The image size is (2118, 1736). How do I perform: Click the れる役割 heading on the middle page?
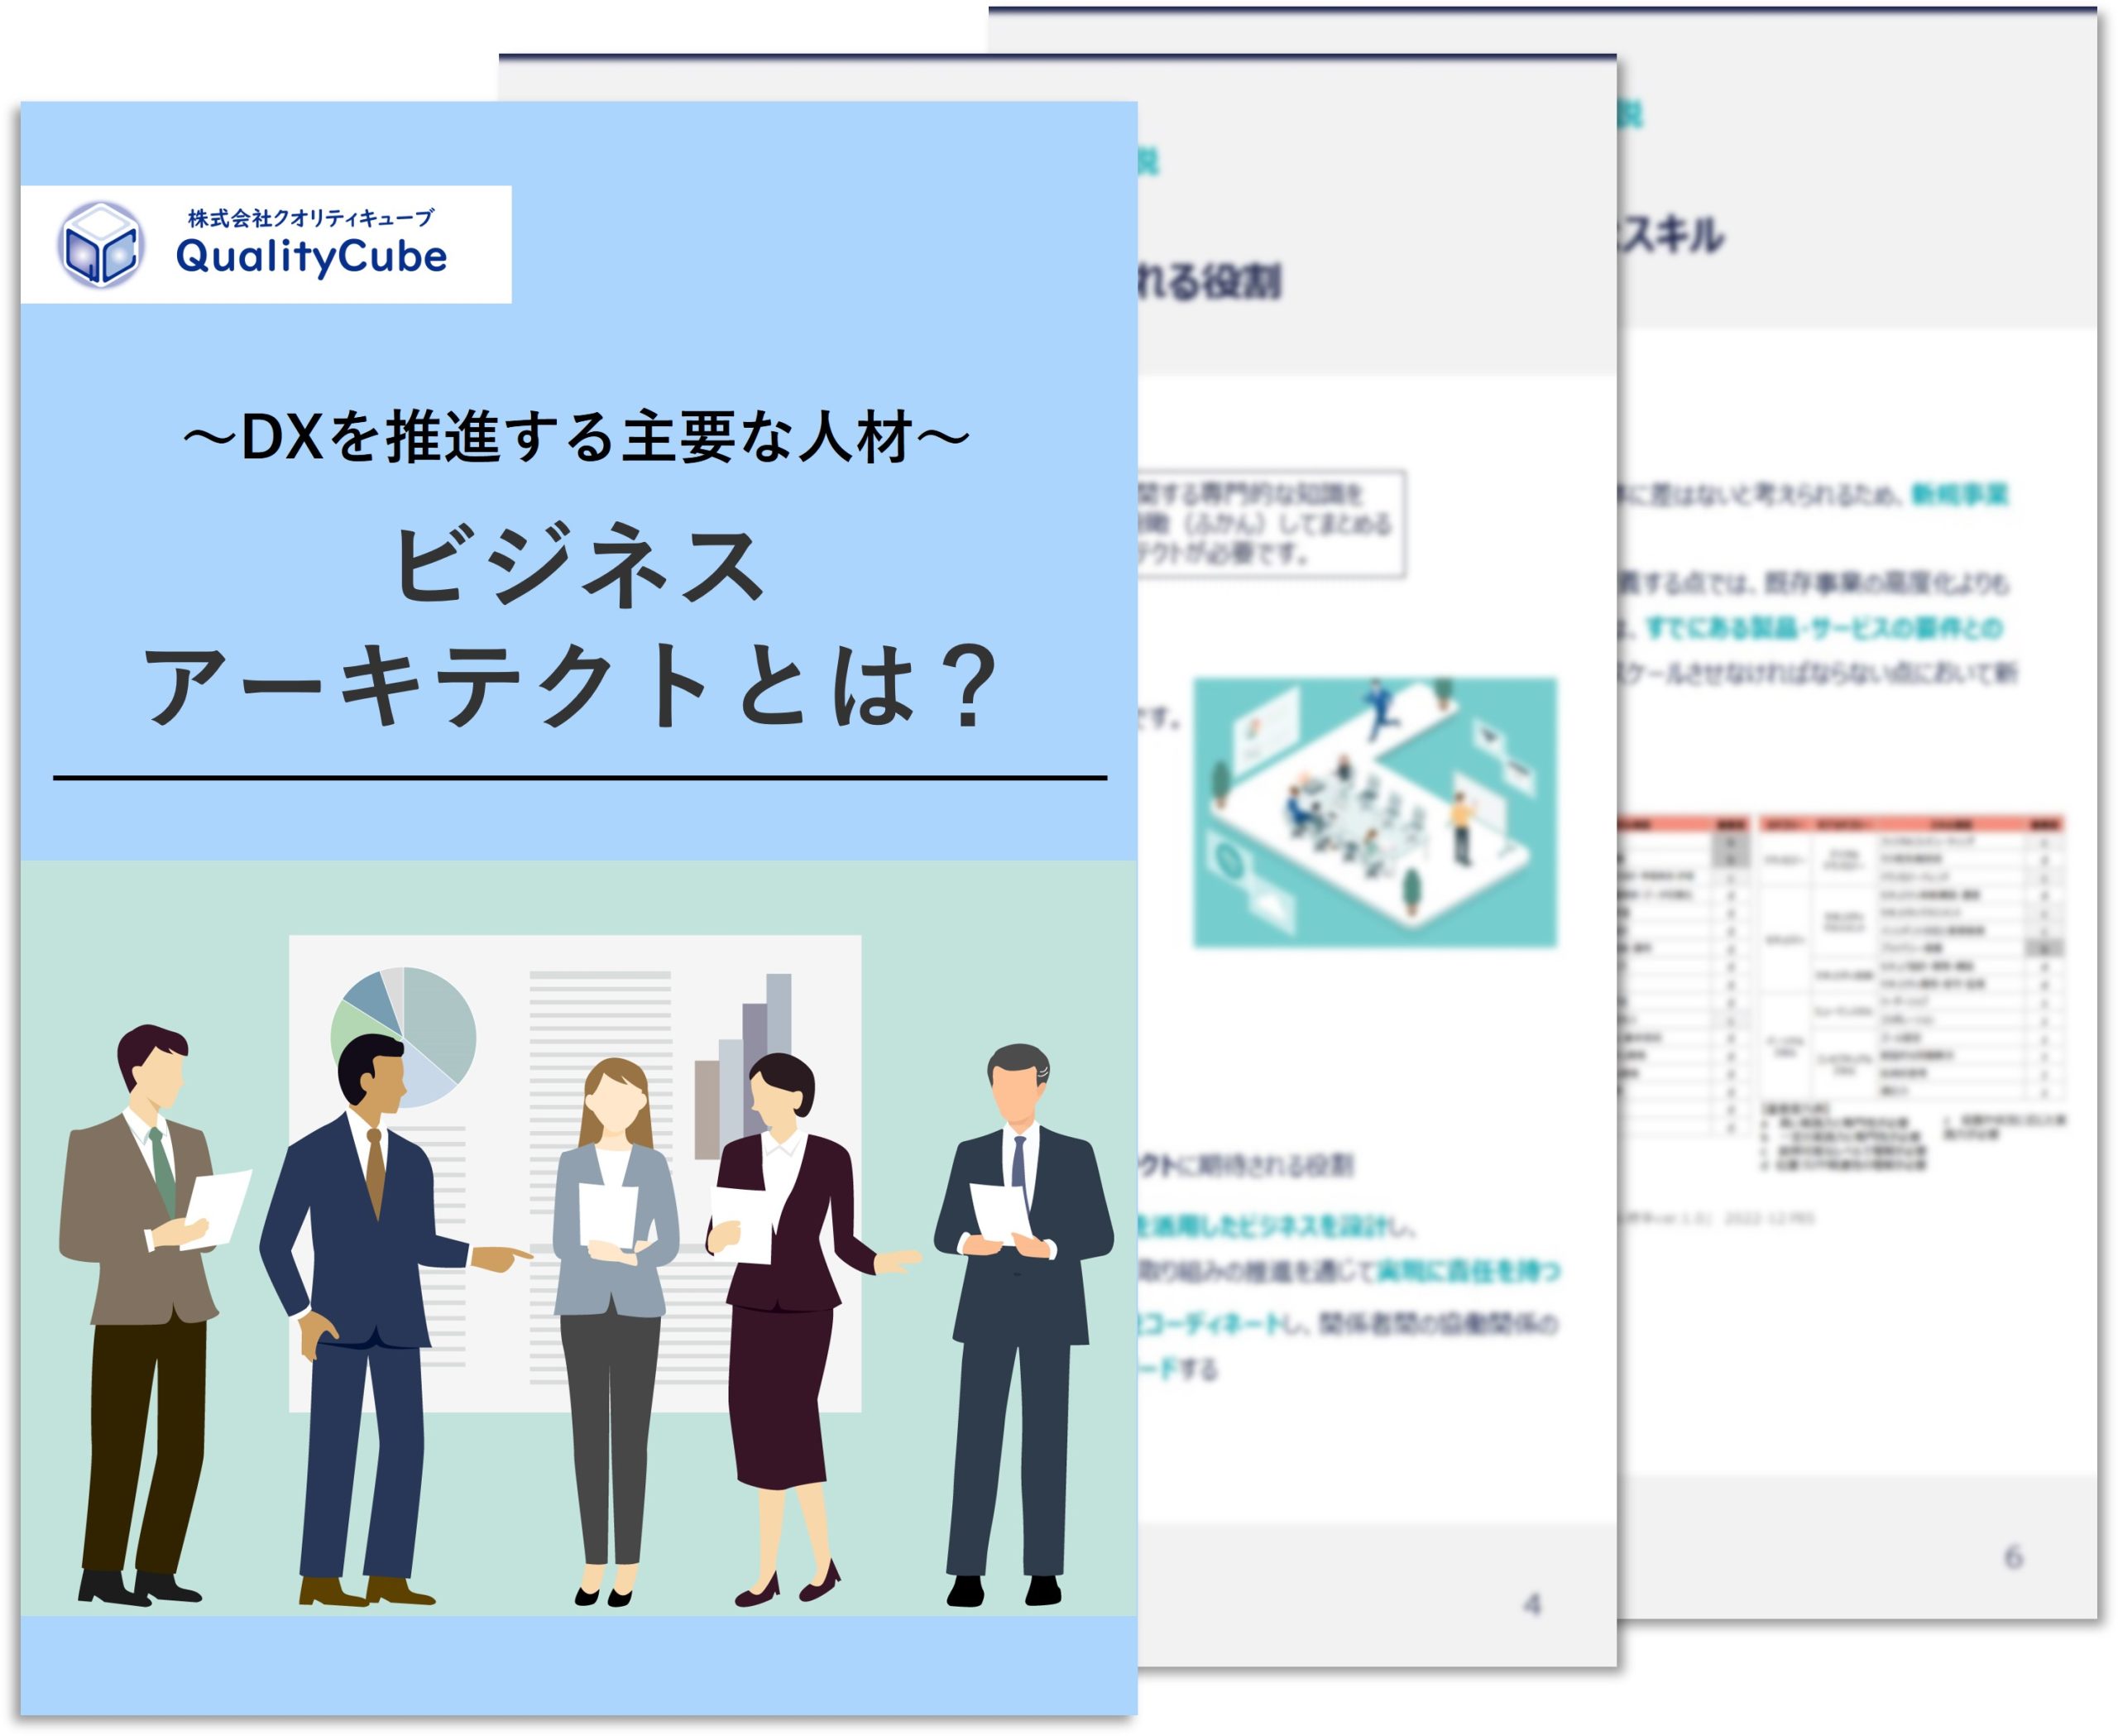tap(1210, 282)
